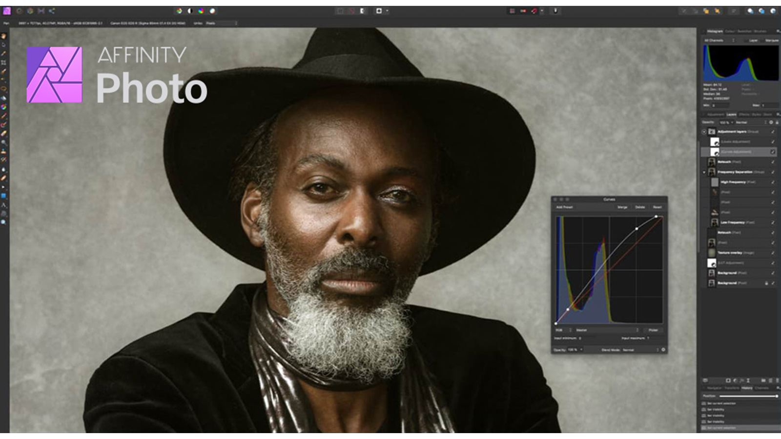
Task: Switch to the Channels tab
Action: pos(762,388)
